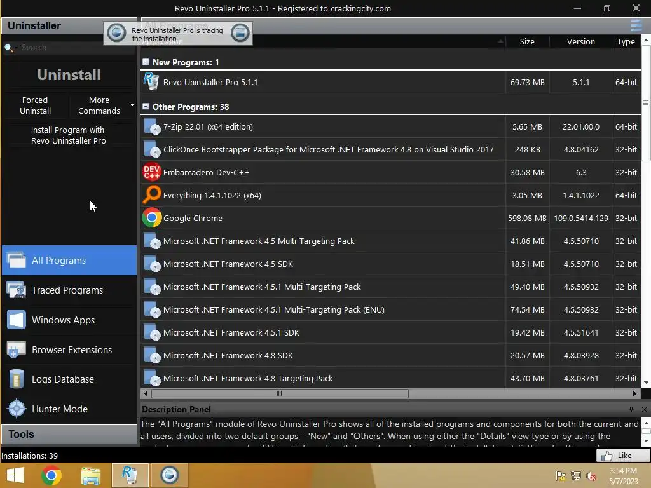651x488 pixels.
Task: Click the Like button
Action: 622,456
